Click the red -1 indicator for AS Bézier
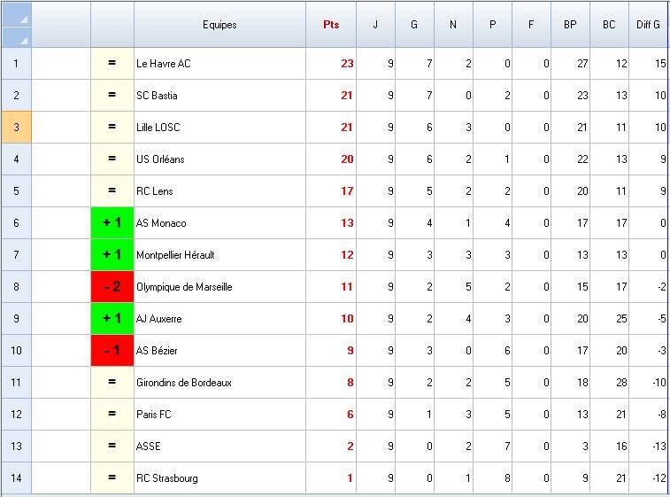The width and height of the screenshot is (670, 497). point(112,351)
